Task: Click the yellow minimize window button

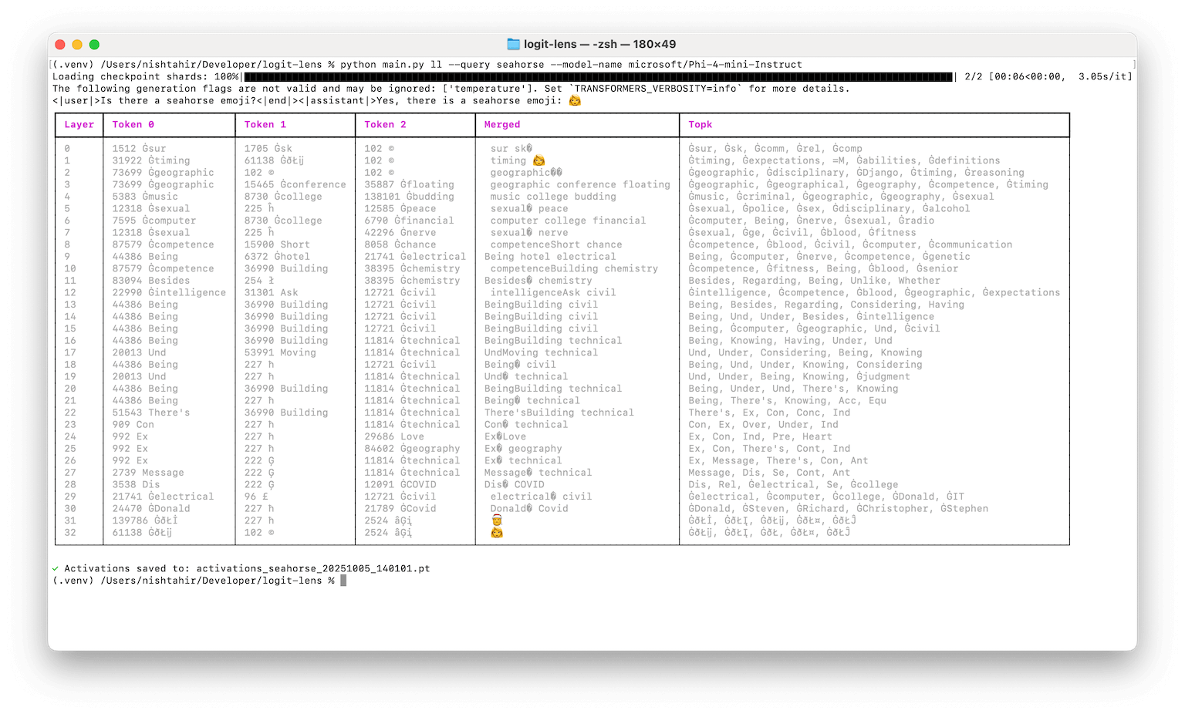Action: pos(77,45)
